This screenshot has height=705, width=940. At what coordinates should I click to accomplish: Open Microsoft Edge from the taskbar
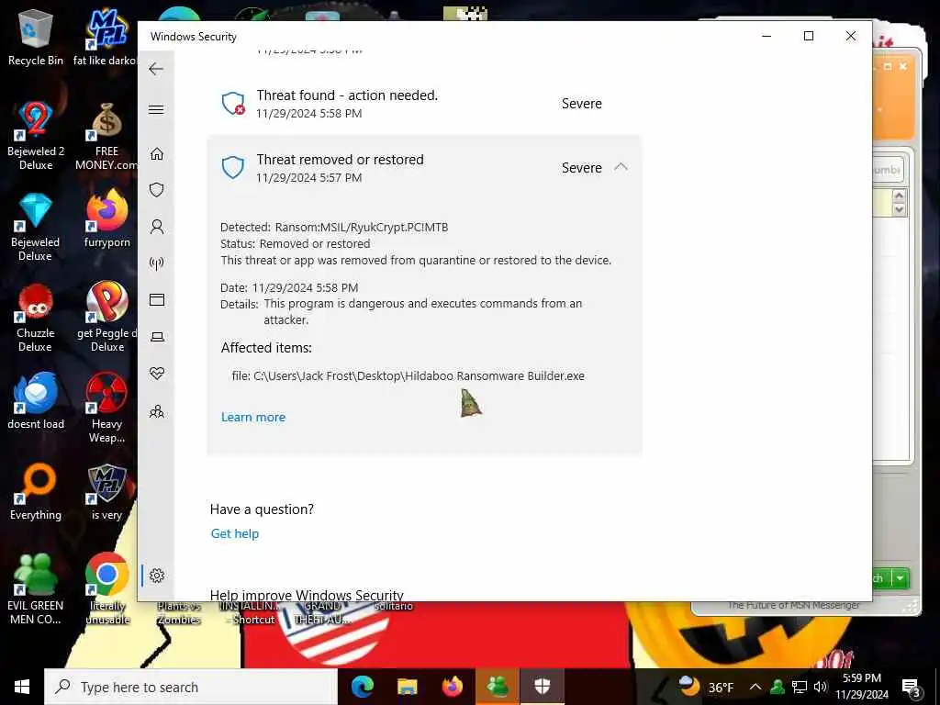(x=362, y=687)
